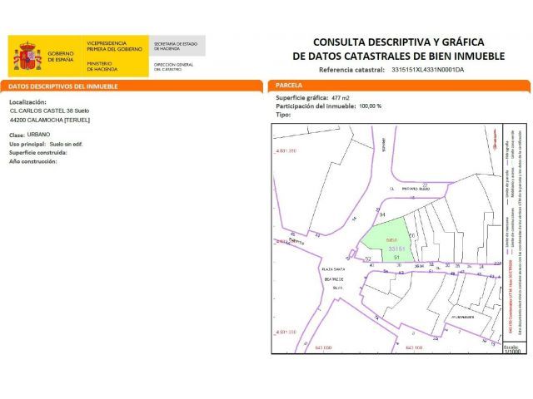The image size is (533, 399).
Task: Click the '643.100' coordinate label
Action: click(x=414, y=347)
